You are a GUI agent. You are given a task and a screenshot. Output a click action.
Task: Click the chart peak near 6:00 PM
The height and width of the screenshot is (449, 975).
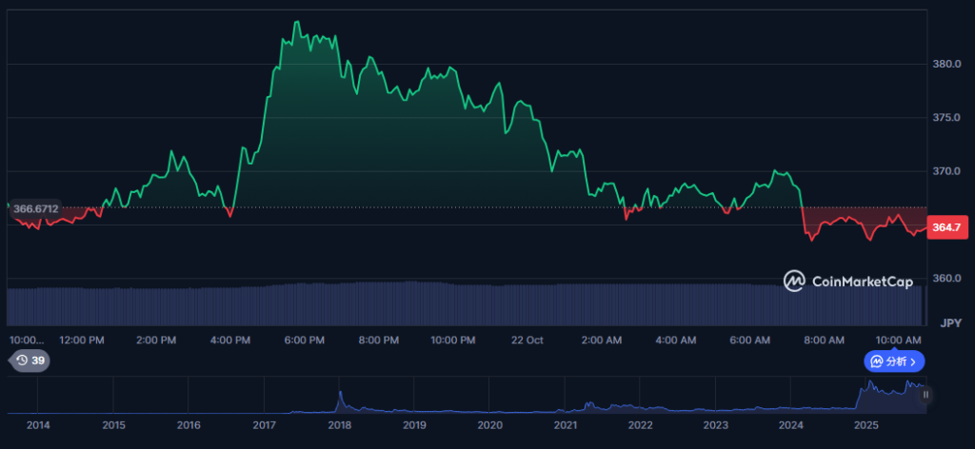coord(297,22)
